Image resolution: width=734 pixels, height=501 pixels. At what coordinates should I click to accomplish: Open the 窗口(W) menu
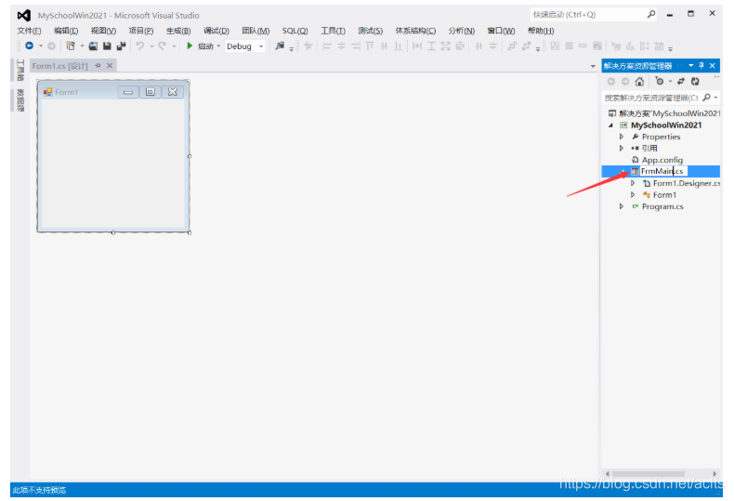pos(501,31)
